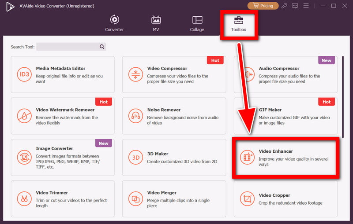Click the Video Enhancer icon
Image resolution: width=353 pixels, height=224 pixels.
247,157
